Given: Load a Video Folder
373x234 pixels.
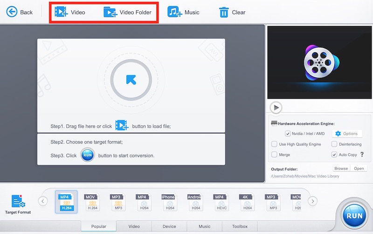Looking at the screenshot, I should point(111,12).
